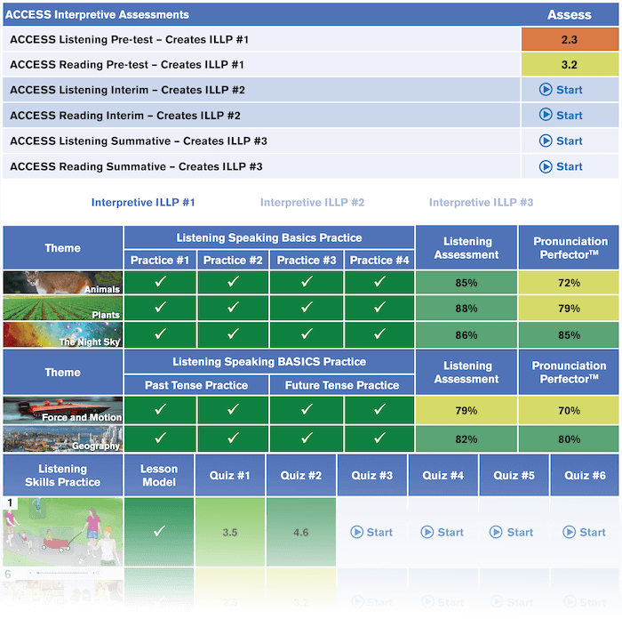
Task: Click The Night Sky 86% Listening Assessment score
Action: pyautogui.click(x=466, y=334)
